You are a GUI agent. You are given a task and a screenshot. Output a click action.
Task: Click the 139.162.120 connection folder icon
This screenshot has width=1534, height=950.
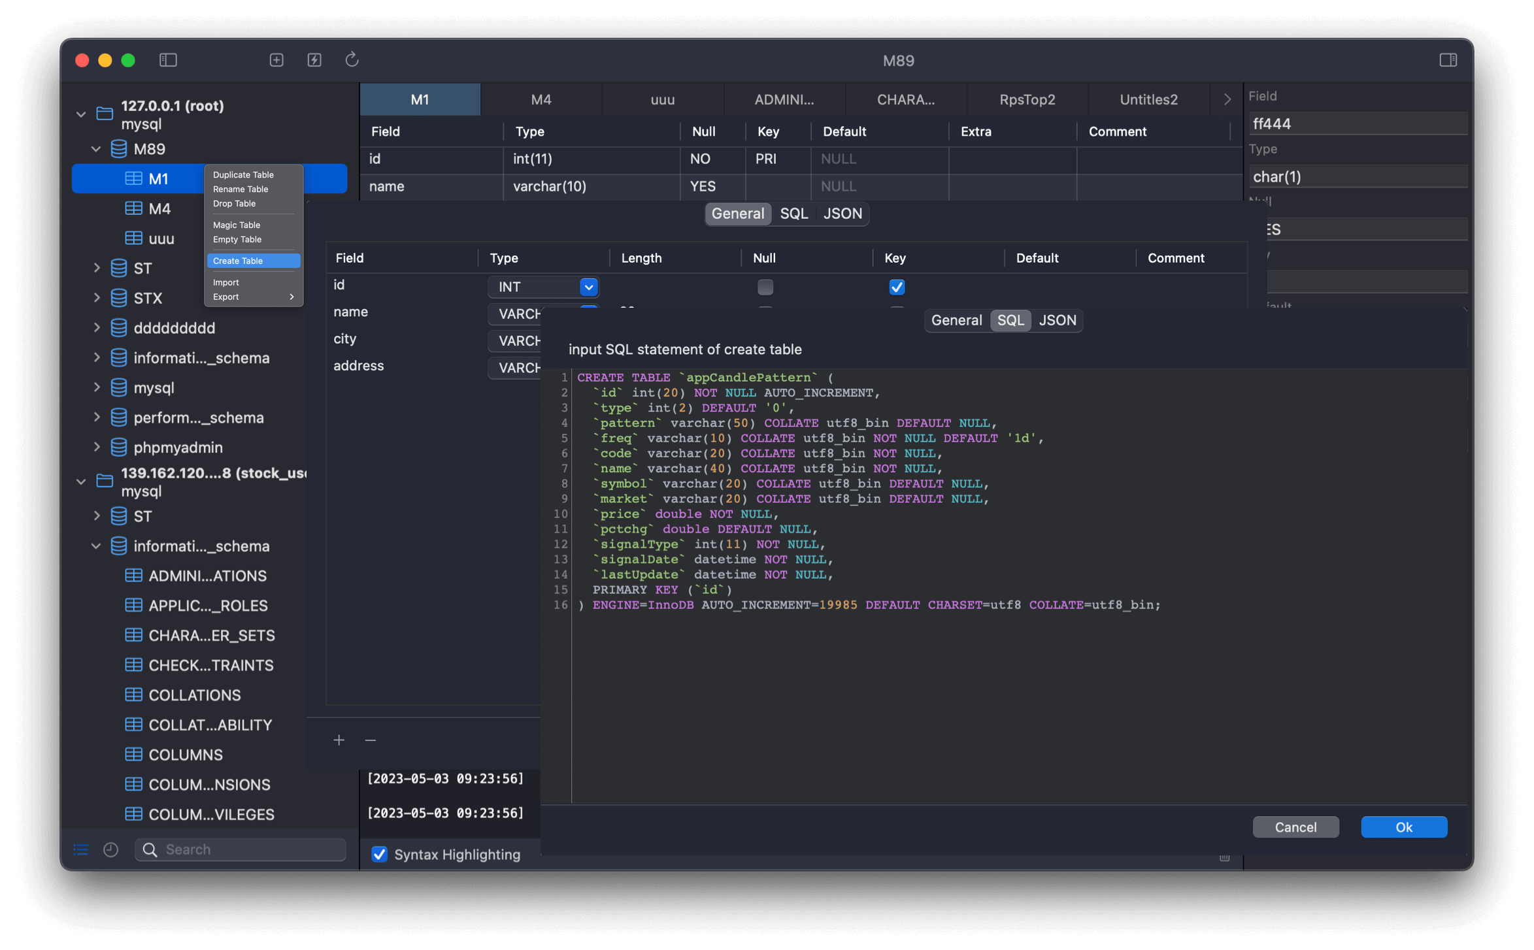[105, 481]
